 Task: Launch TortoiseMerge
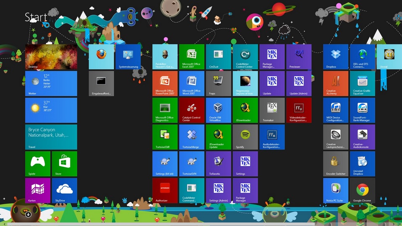point(192,137)
